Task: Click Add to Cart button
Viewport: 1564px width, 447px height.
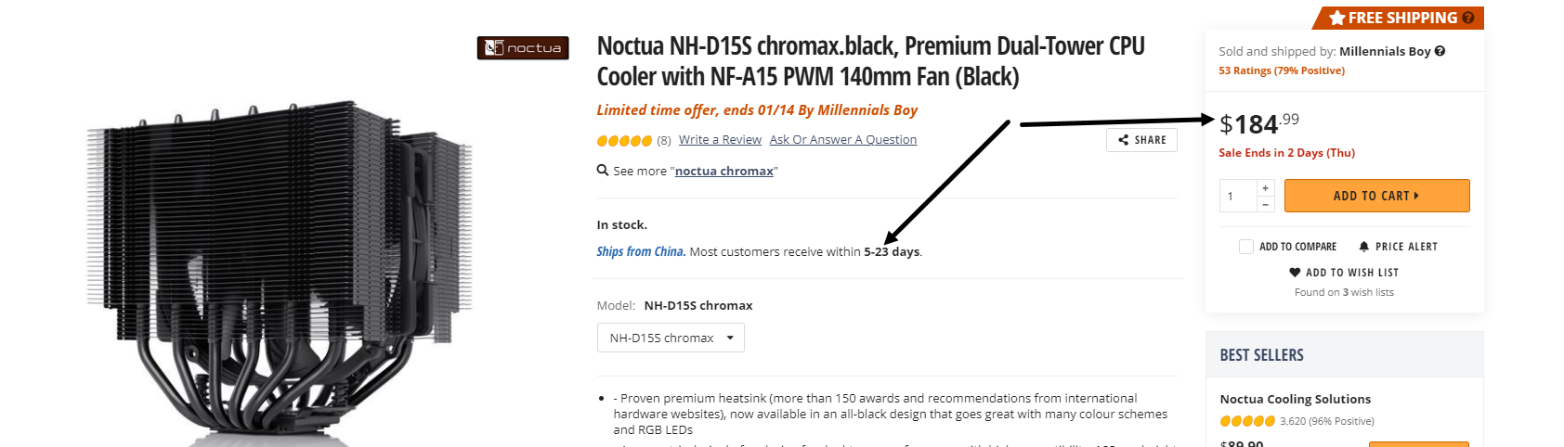Action: click(x=1376, y=196)
